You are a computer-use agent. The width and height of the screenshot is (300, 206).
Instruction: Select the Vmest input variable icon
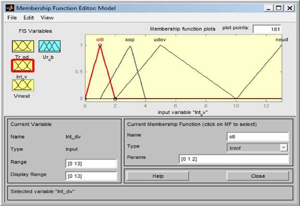click(23, 85)
